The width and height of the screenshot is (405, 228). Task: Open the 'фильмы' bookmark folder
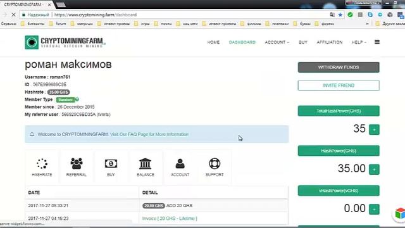coord(251,23)
